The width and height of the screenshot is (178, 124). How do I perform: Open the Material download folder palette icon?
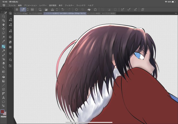pos(10,66)
